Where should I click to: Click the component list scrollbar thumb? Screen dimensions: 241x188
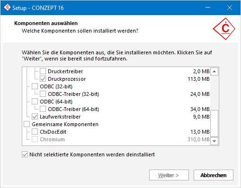(x=214, y=123)
